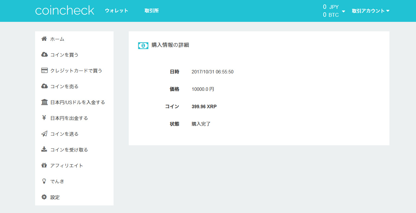Viewport: 416px width, 213px height.
Task: Click the bank building deposit icon
Action: 44,102
